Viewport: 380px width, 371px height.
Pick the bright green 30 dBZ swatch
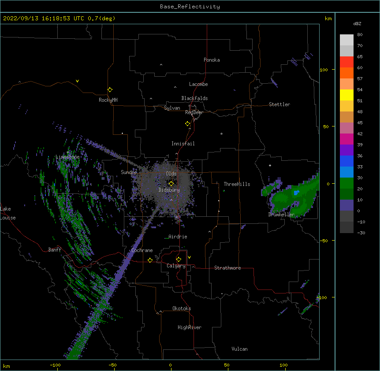pos(346,183)
